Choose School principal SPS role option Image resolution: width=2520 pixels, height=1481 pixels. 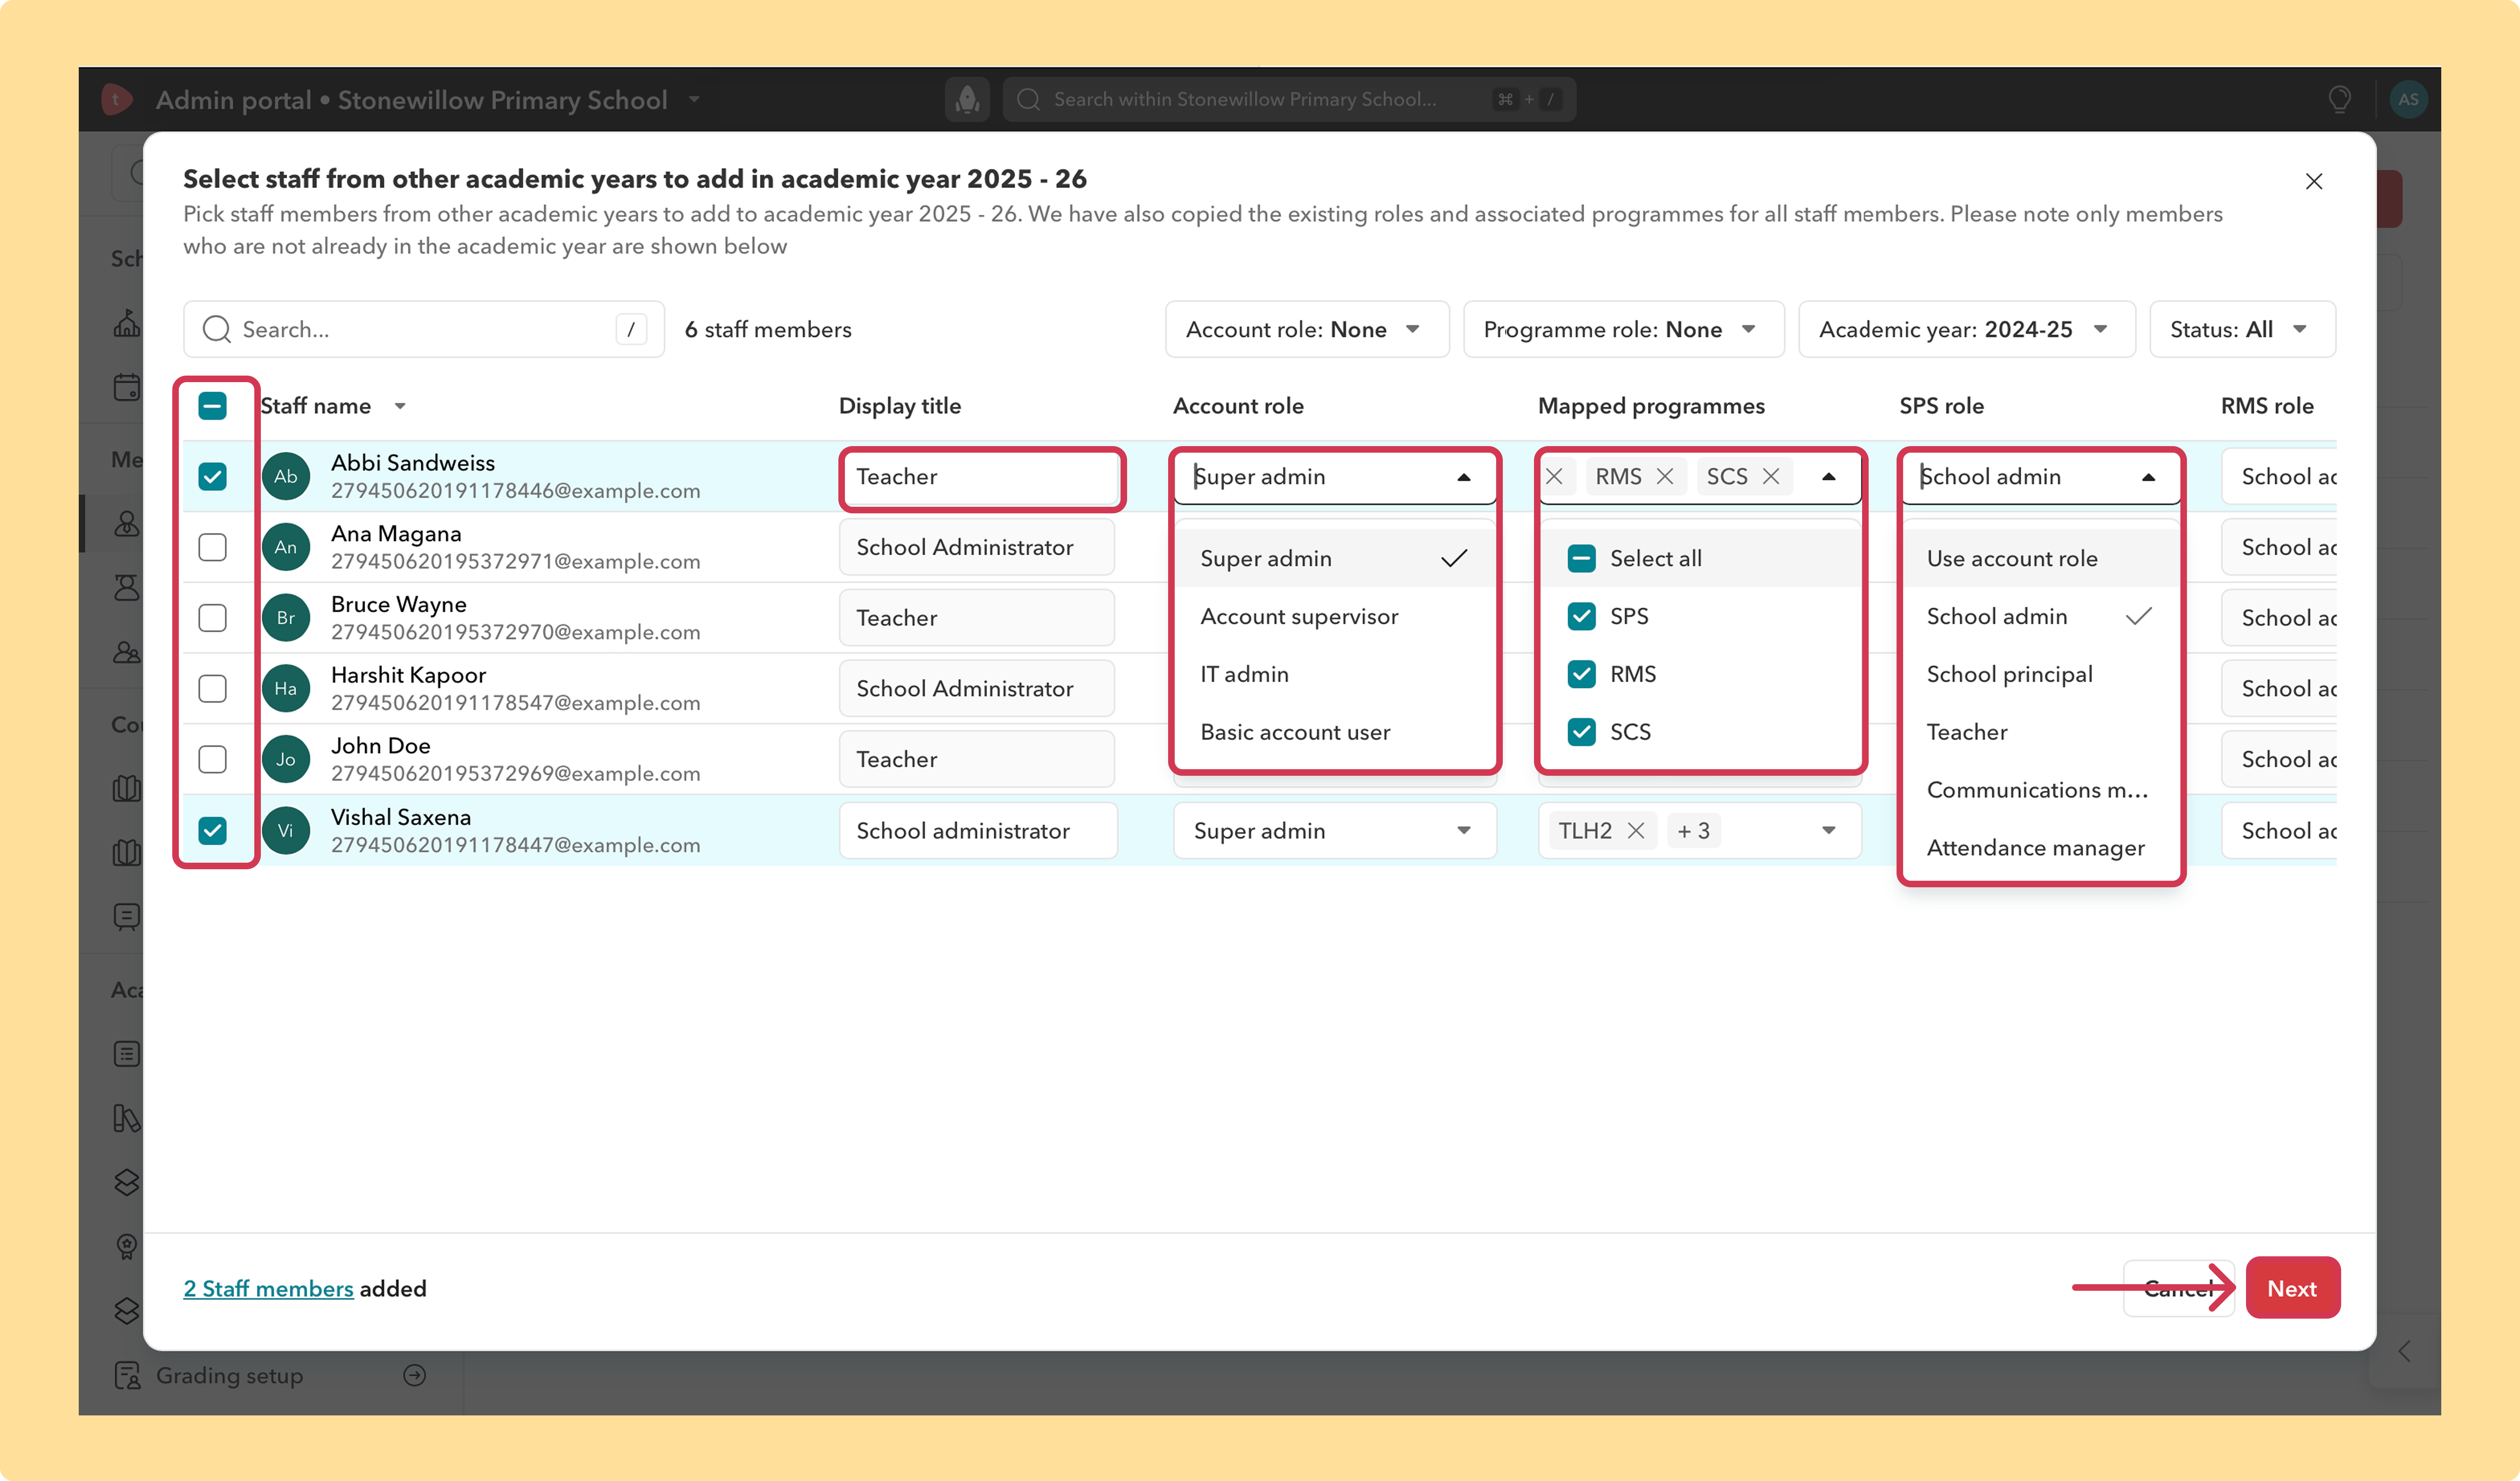click(x=2040, y=674)
